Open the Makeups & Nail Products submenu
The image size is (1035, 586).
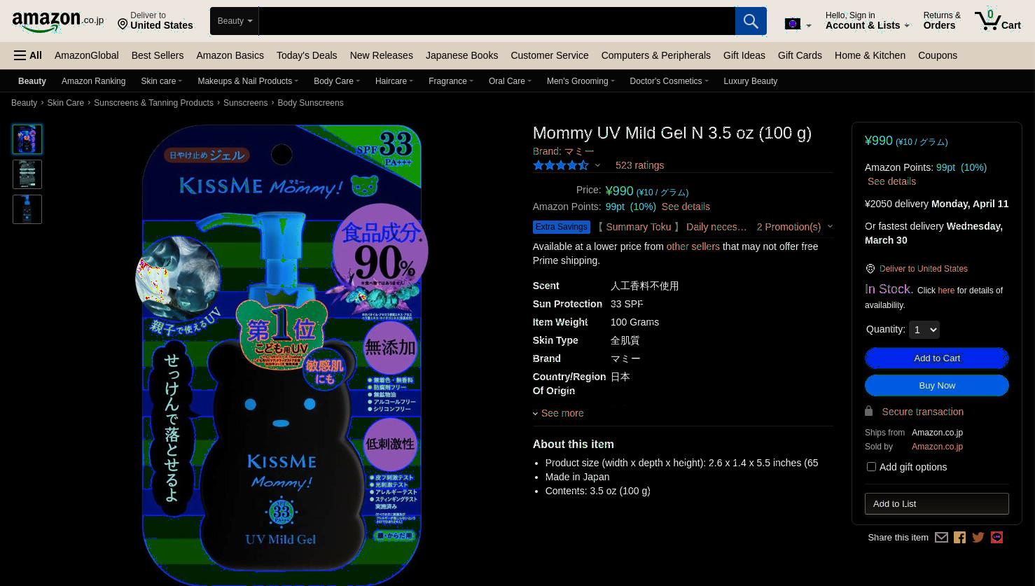(x=248, y=81)
